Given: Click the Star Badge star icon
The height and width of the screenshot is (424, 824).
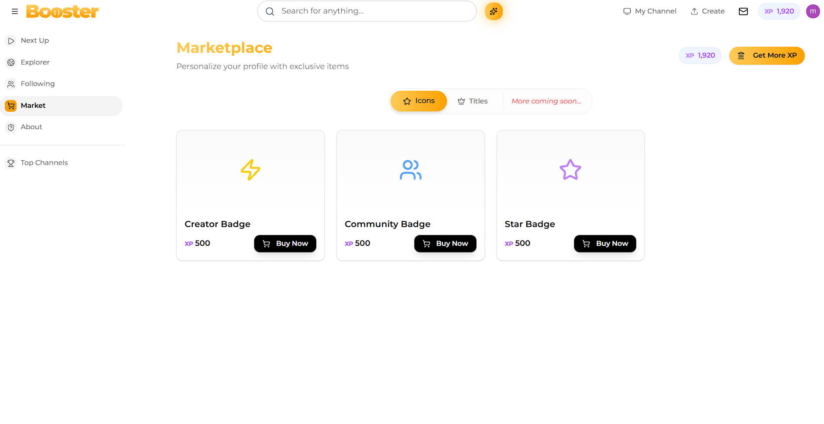Looking at the screenshot, I should point(570,170).
